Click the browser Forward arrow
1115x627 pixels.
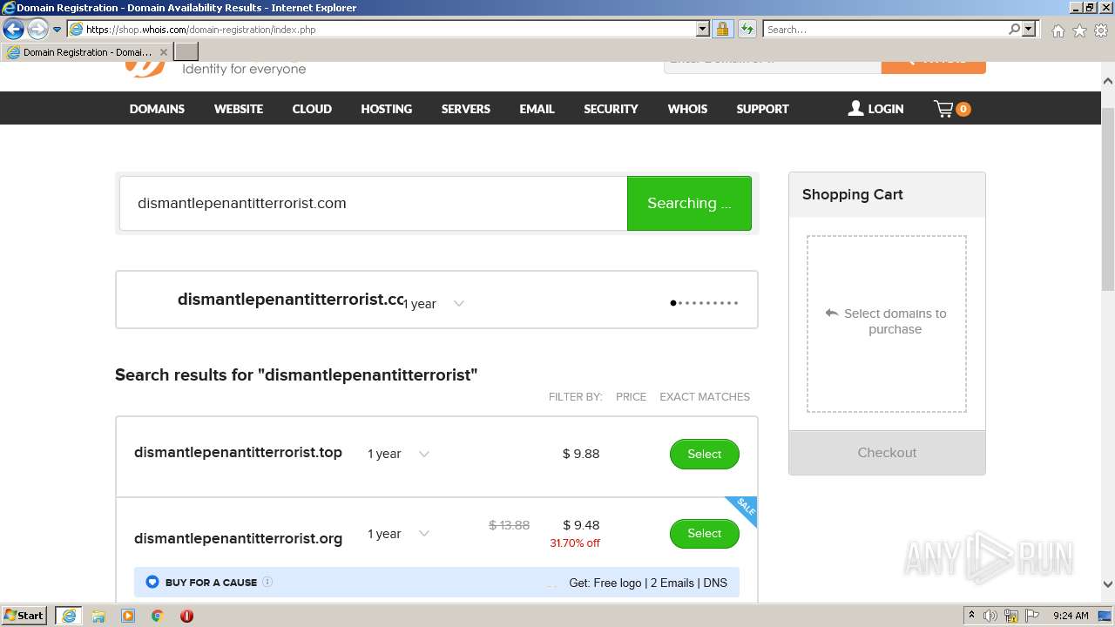pyautogui.click(x=37, y=29)
